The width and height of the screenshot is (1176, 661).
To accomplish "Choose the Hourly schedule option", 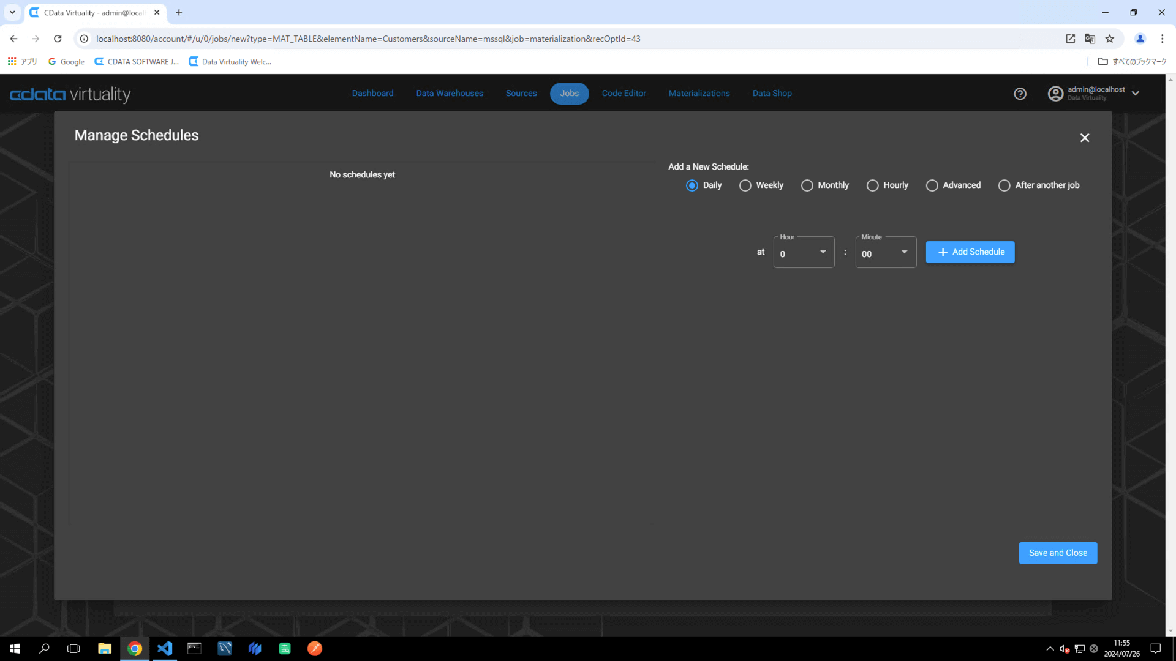I will 872,185.
